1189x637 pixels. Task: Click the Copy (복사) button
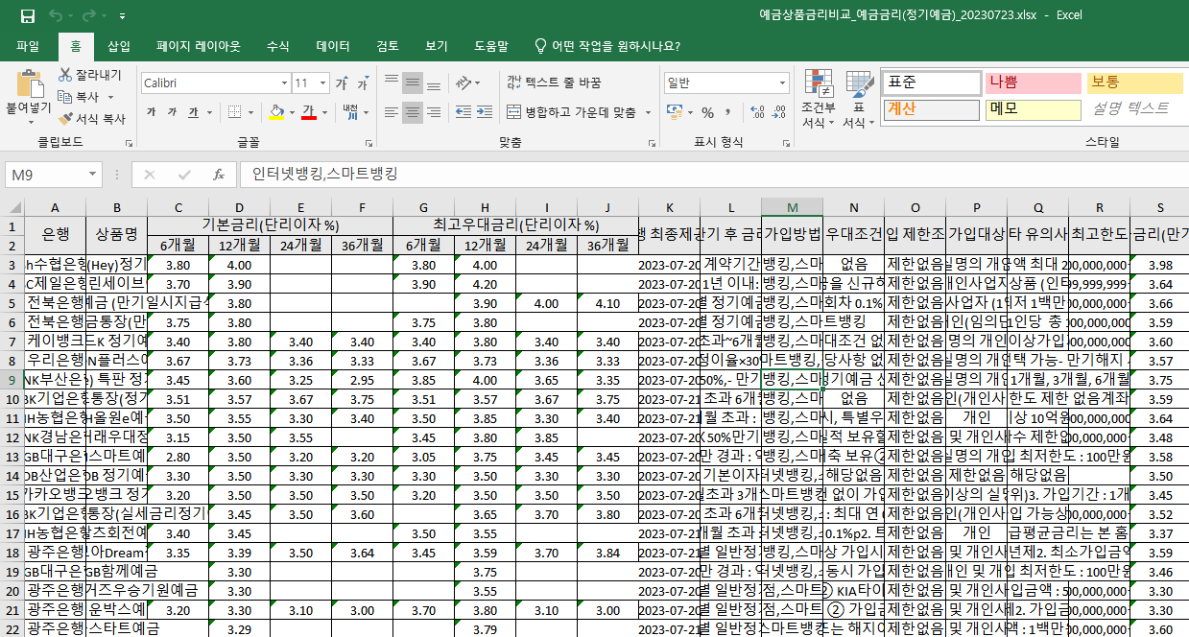pyautogui.click(x=79, y=97)
